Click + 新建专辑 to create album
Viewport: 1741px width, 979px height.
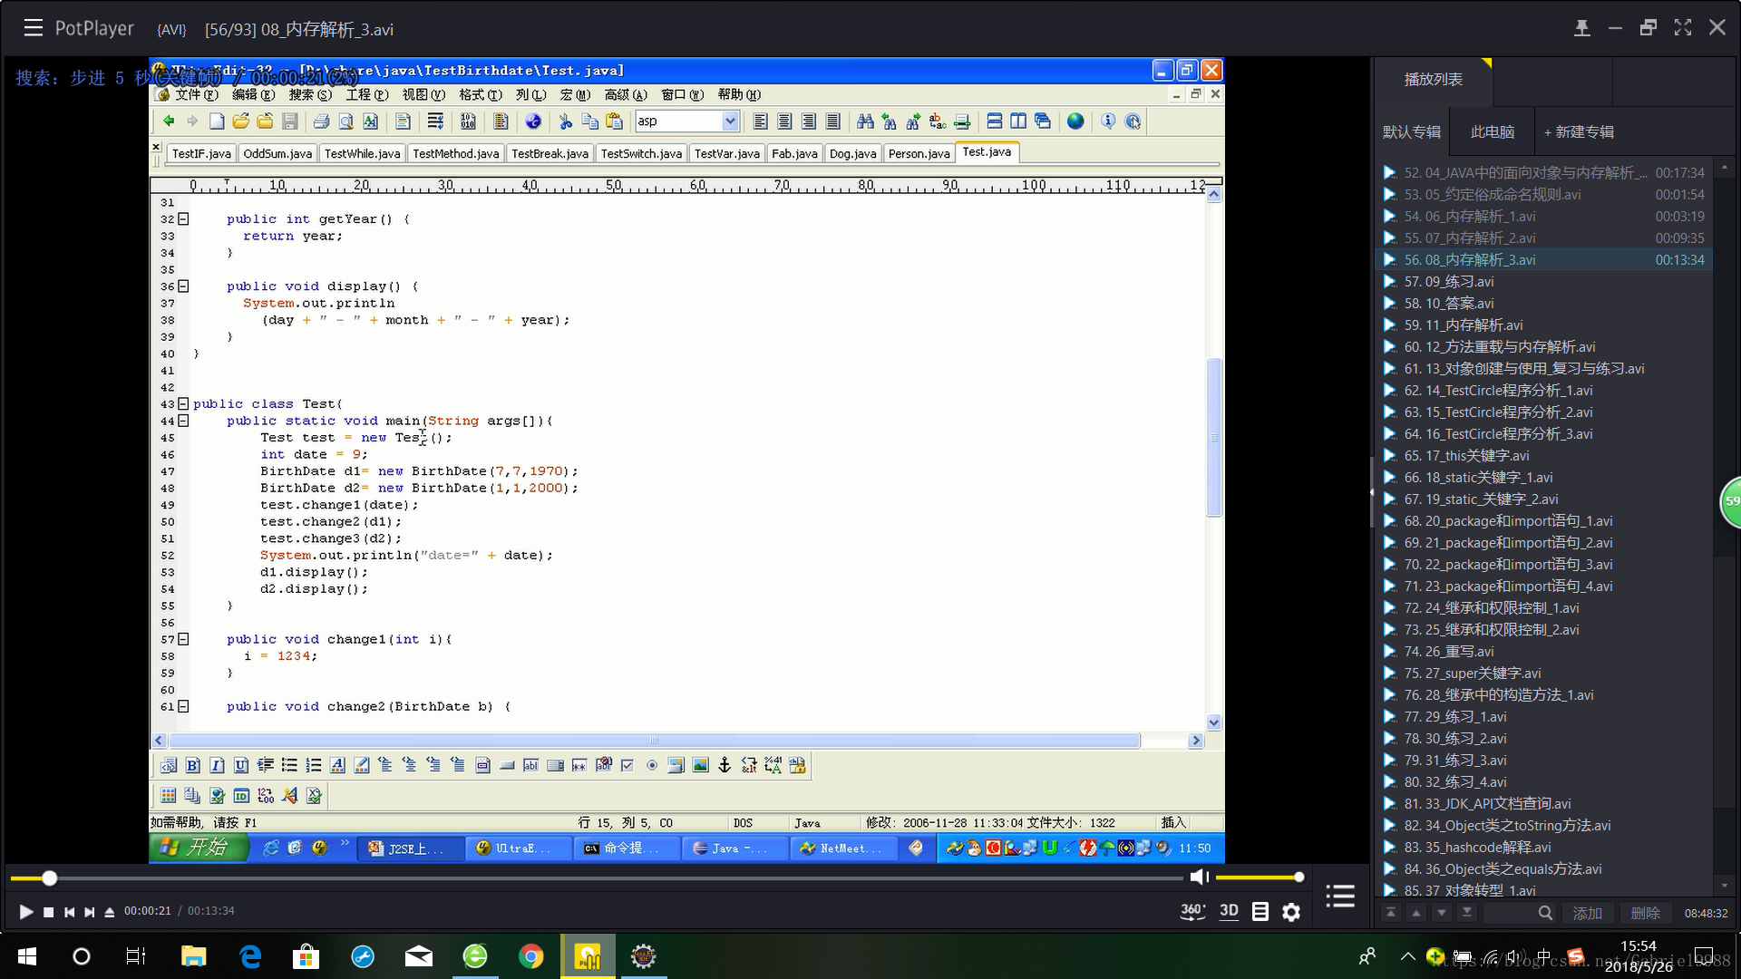click(1579, 132)
